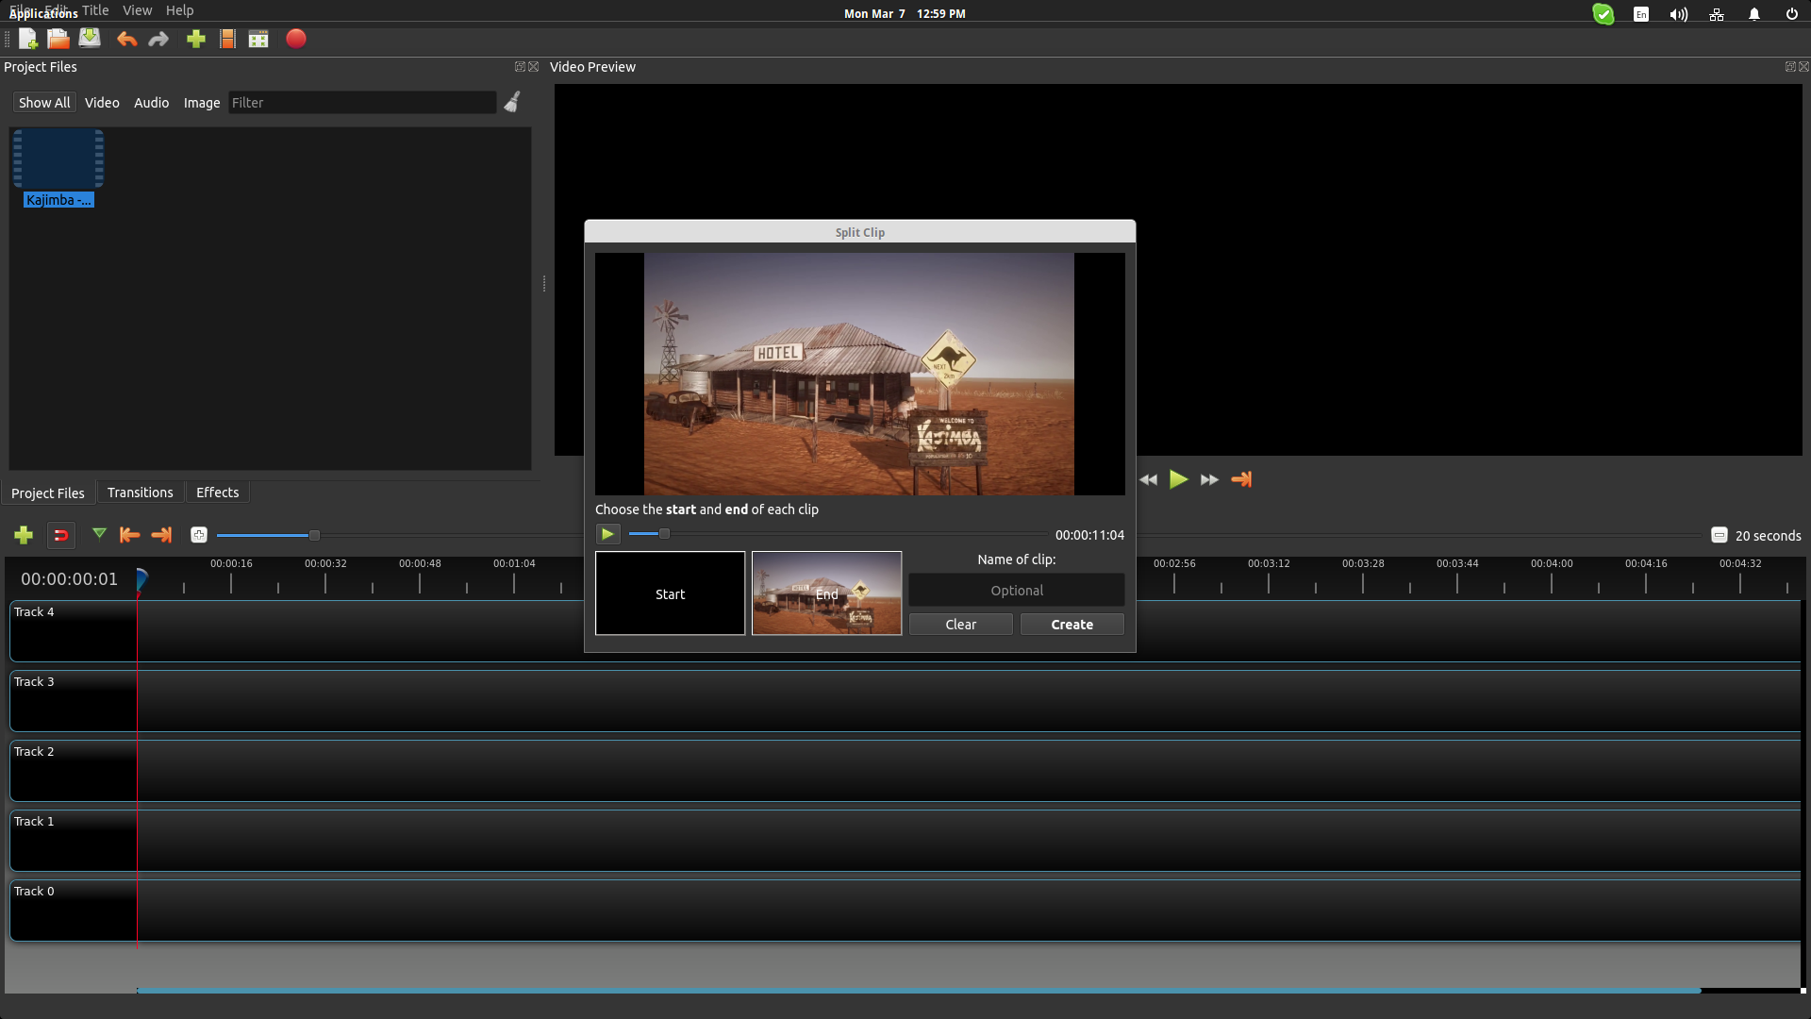Click the horizontal timeline scrollbar
Image resolution: width=1811 pixels, height=1019 pixels.
coord(919,991)
